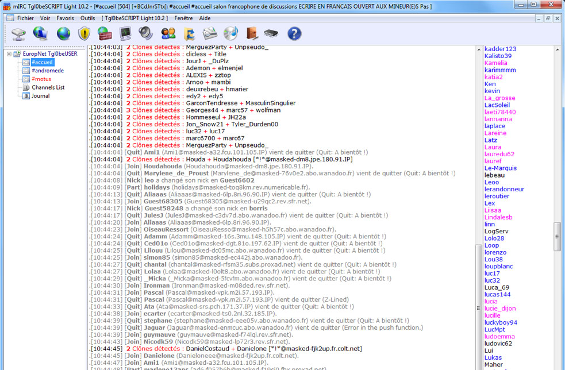Viewport: 565px width, 370px height.
Task: Open Journal in the tree
Action: 40,96
